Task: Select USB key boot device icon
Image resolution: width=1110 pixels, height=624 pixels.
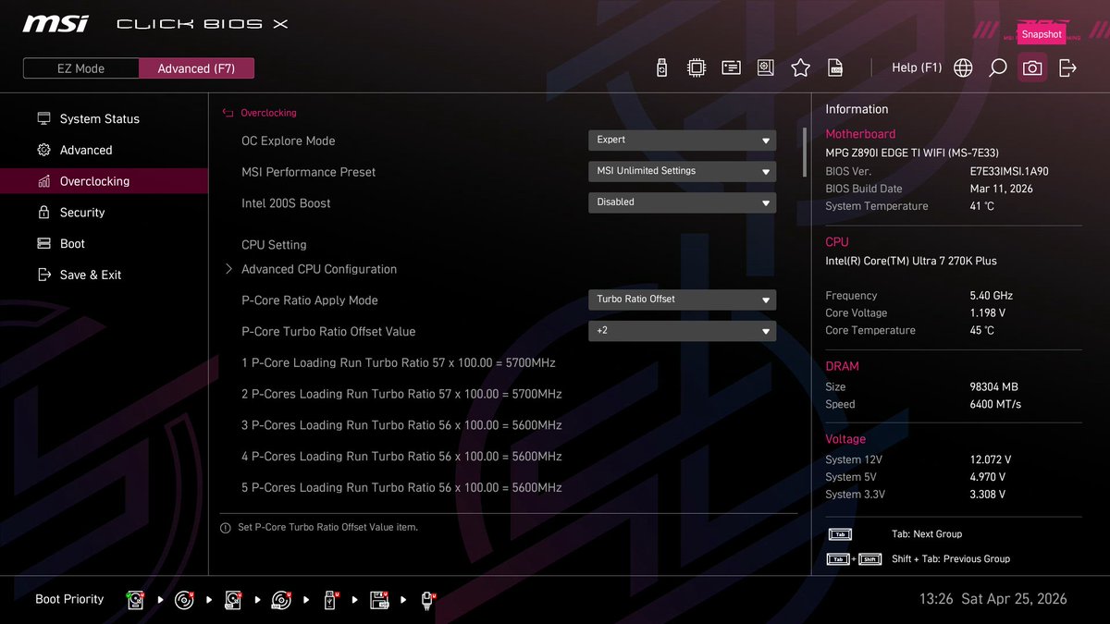Action: (x=330, y=600)
